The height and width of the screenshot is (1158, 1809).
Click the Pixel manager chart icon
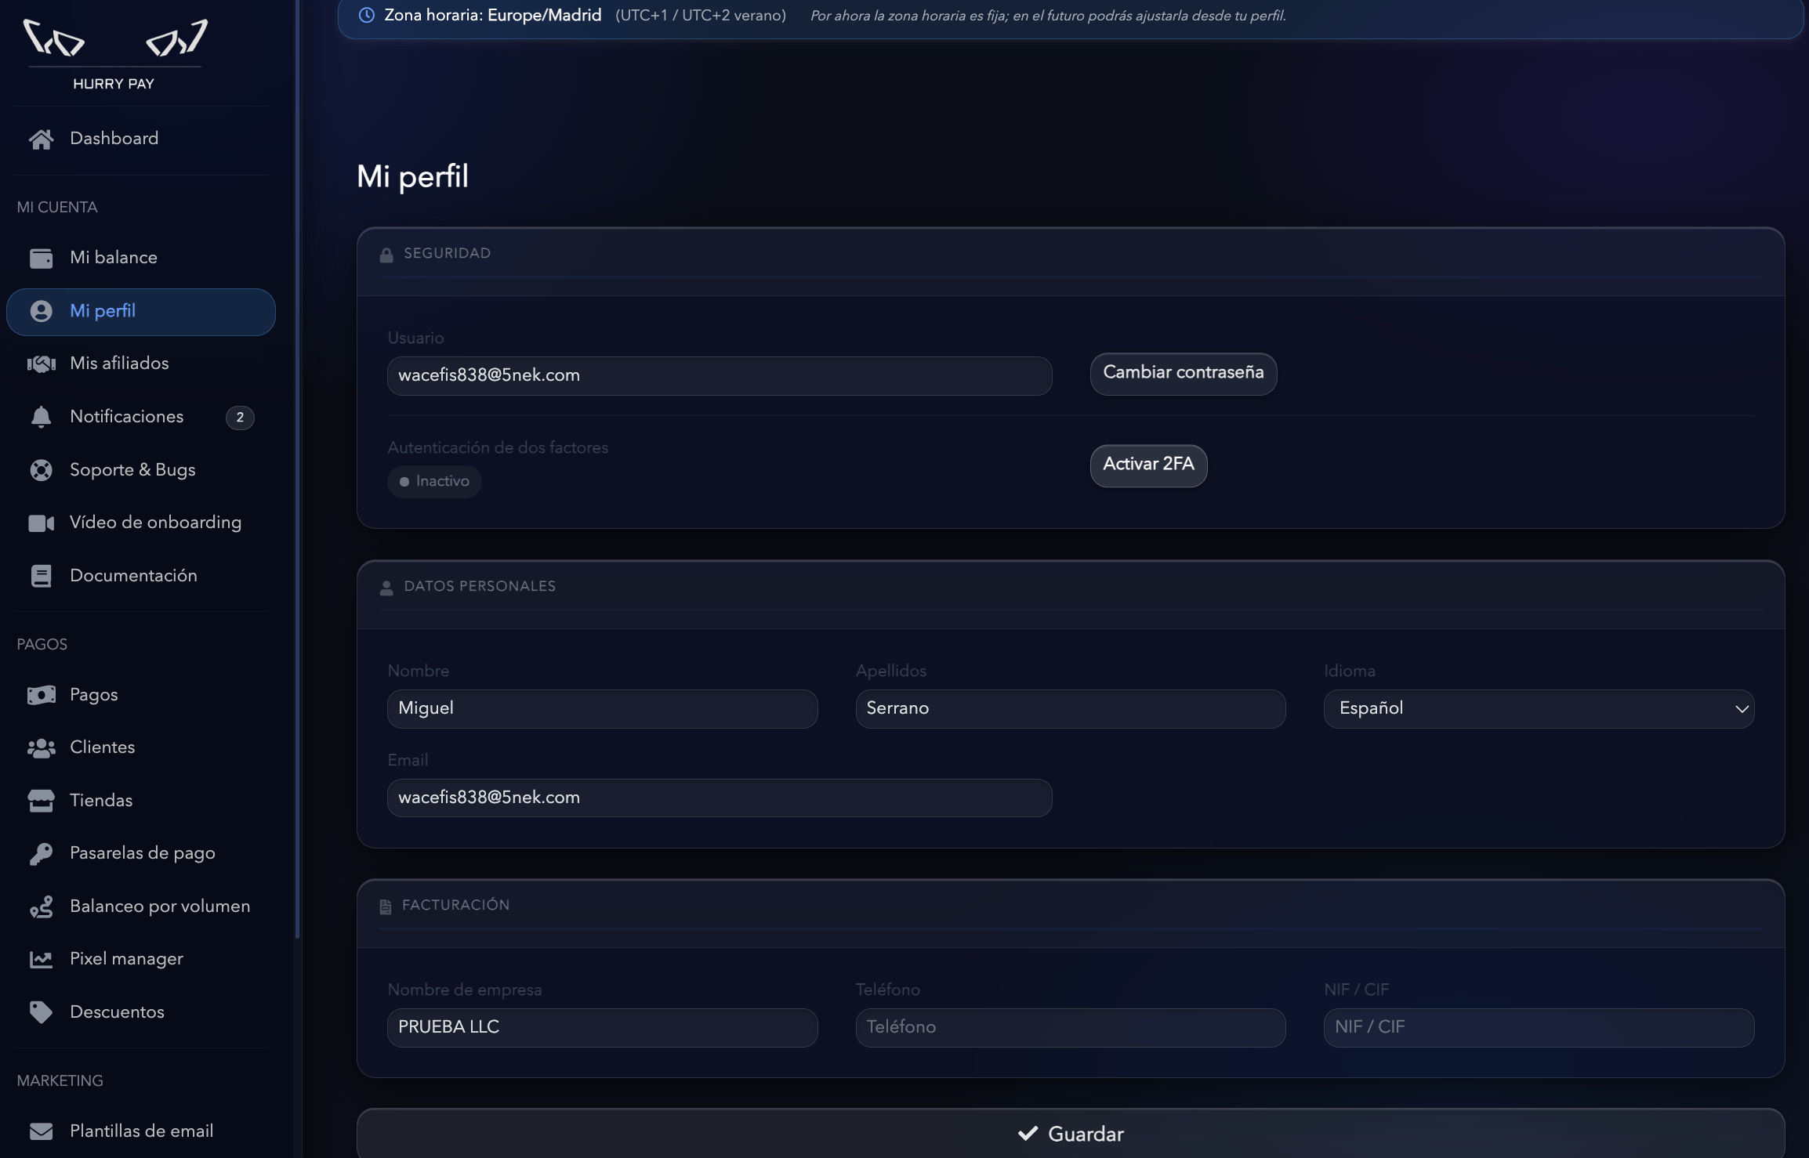[x=41, y=959]
